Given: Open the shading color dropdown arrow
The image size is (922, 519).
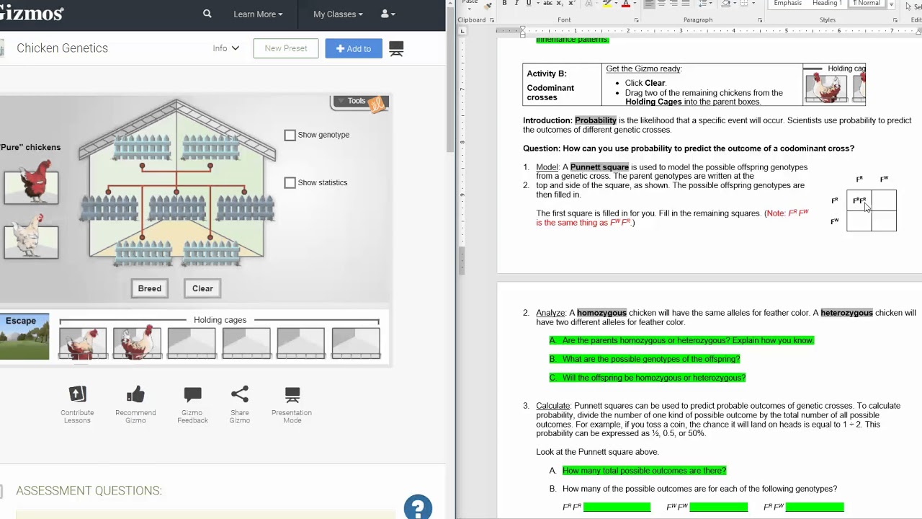Looking at the screenshot, I should coord(735,3).
